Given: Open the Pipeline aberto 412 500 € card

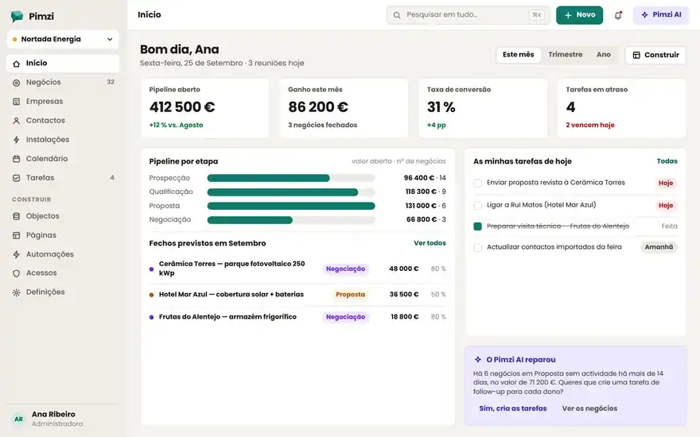Looking at the screenshot, I should [x=205, y=108].
